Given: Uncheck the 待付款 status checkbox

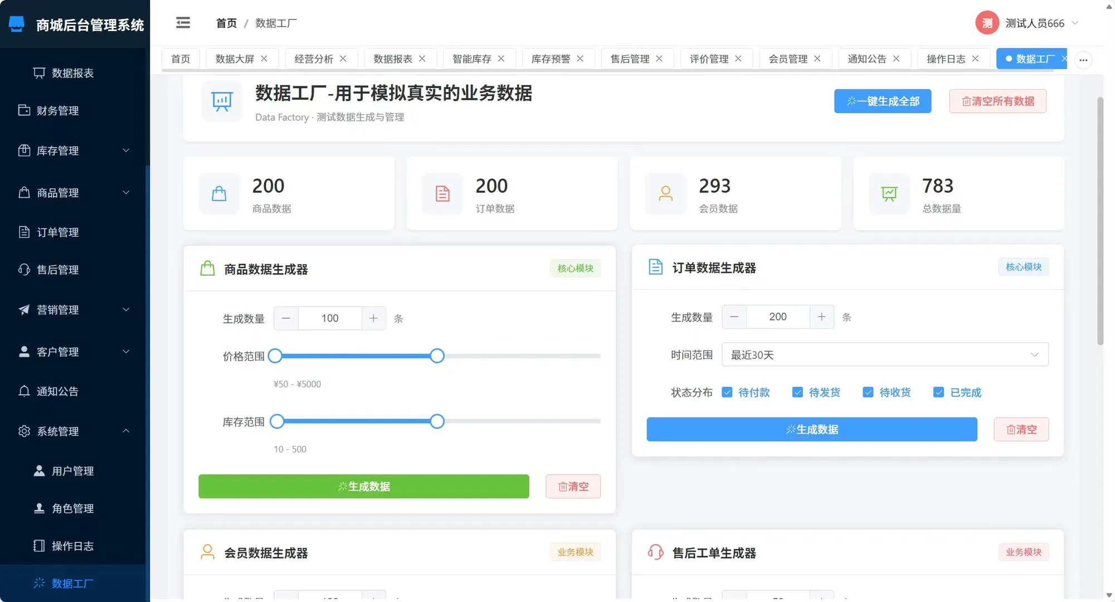Looking at the screenshot, I should (727, 392).
